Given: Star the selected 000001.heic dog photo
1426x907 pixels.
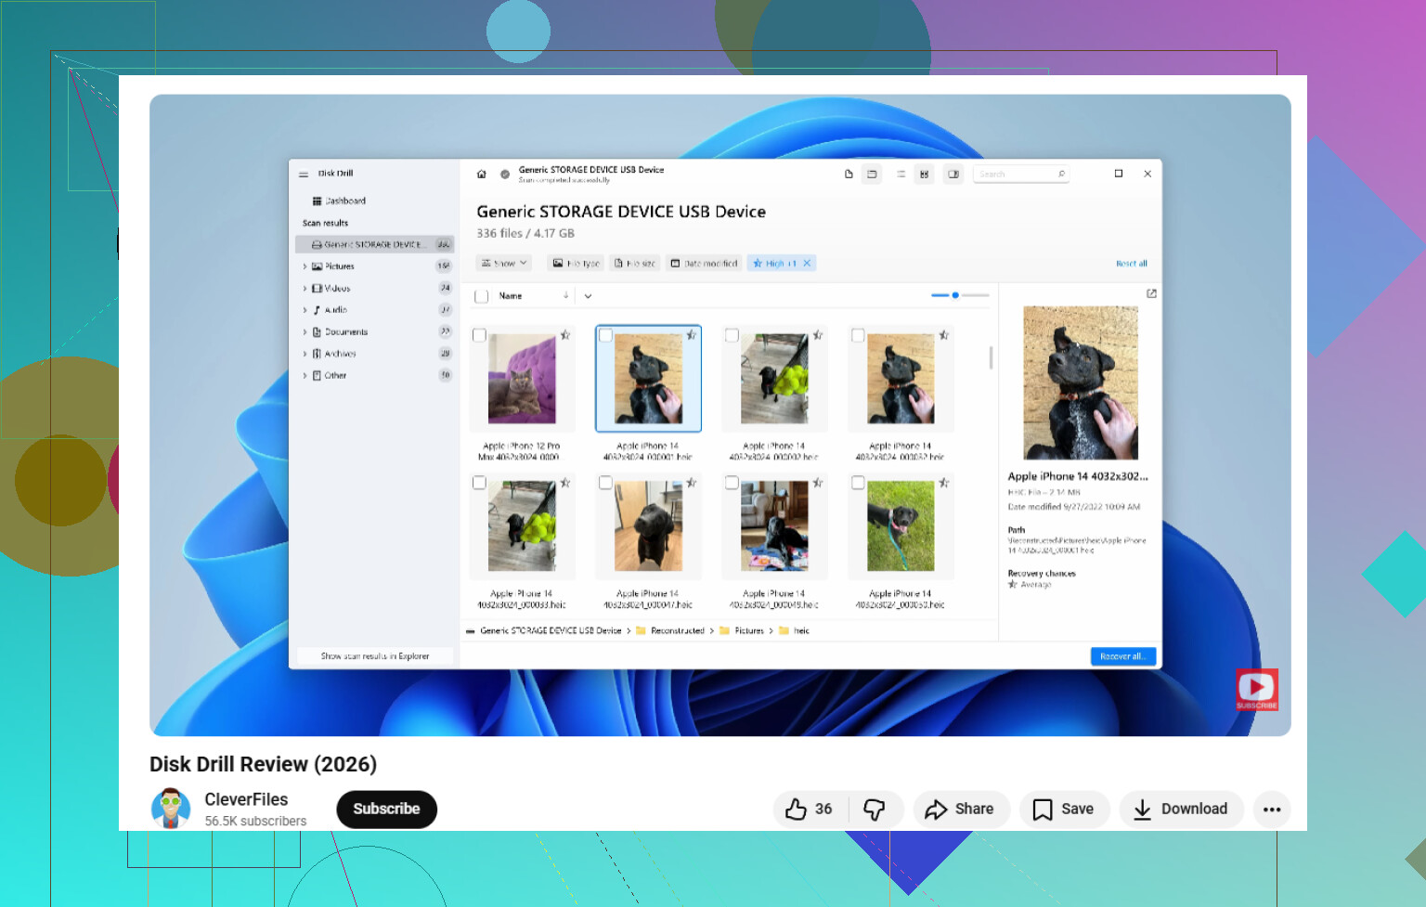Looking at the screenshot, I should tap(691, 335).
